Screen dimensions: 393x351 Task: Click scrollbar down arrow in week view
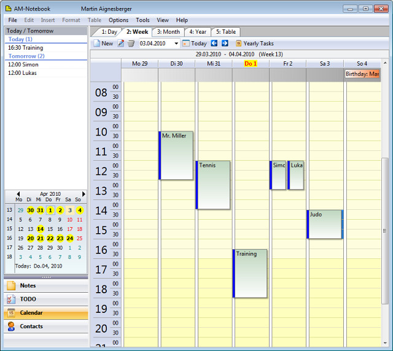click(x=385, y=343)
